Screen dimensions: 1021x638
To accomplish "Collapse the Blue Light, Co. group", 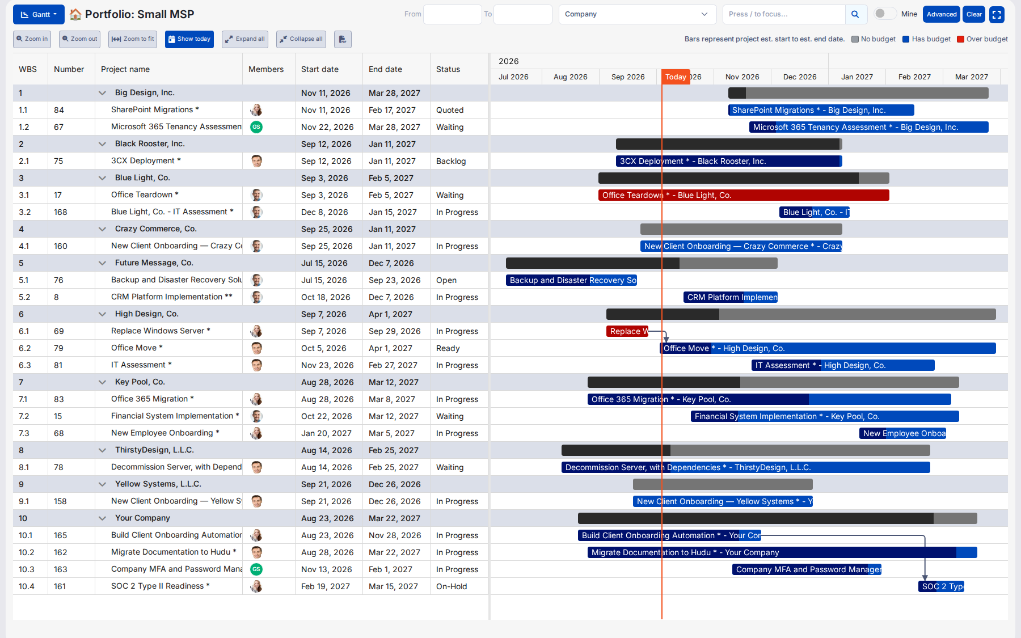I will (x=102, y=178).
